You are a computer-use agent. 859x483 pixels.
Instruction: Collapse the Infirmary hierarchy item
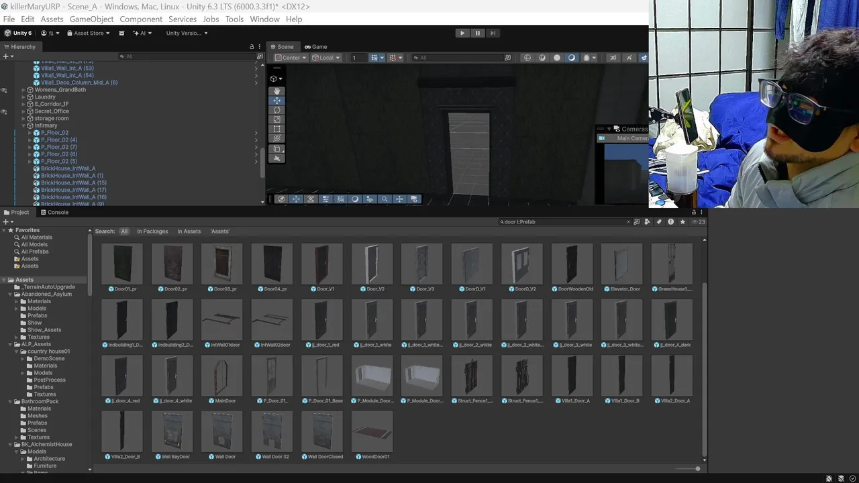23,125
